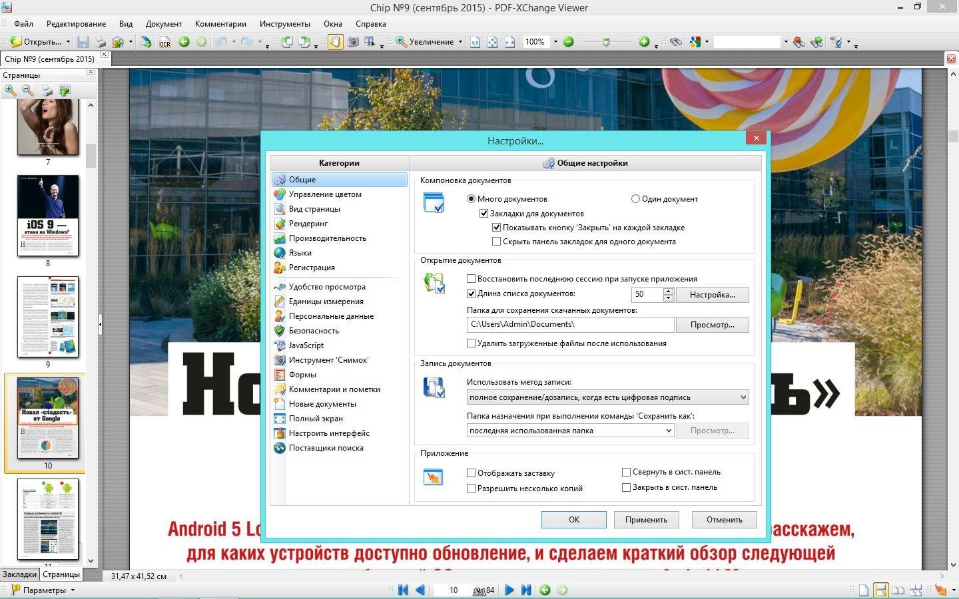959x599 pixels.
Task: Open the search provider dropdown arrow
Action: [707, 42]
